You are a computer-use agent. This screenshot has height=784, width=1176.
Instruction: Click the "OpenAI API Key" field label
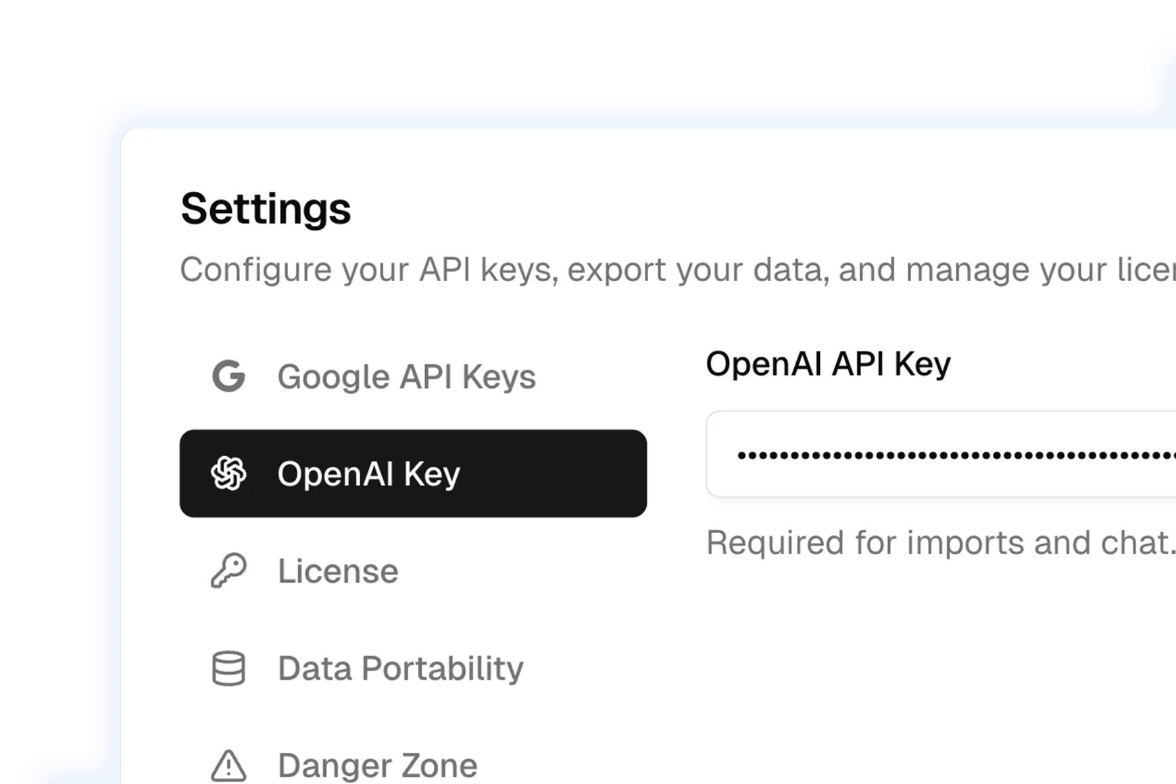coord(828,364)
